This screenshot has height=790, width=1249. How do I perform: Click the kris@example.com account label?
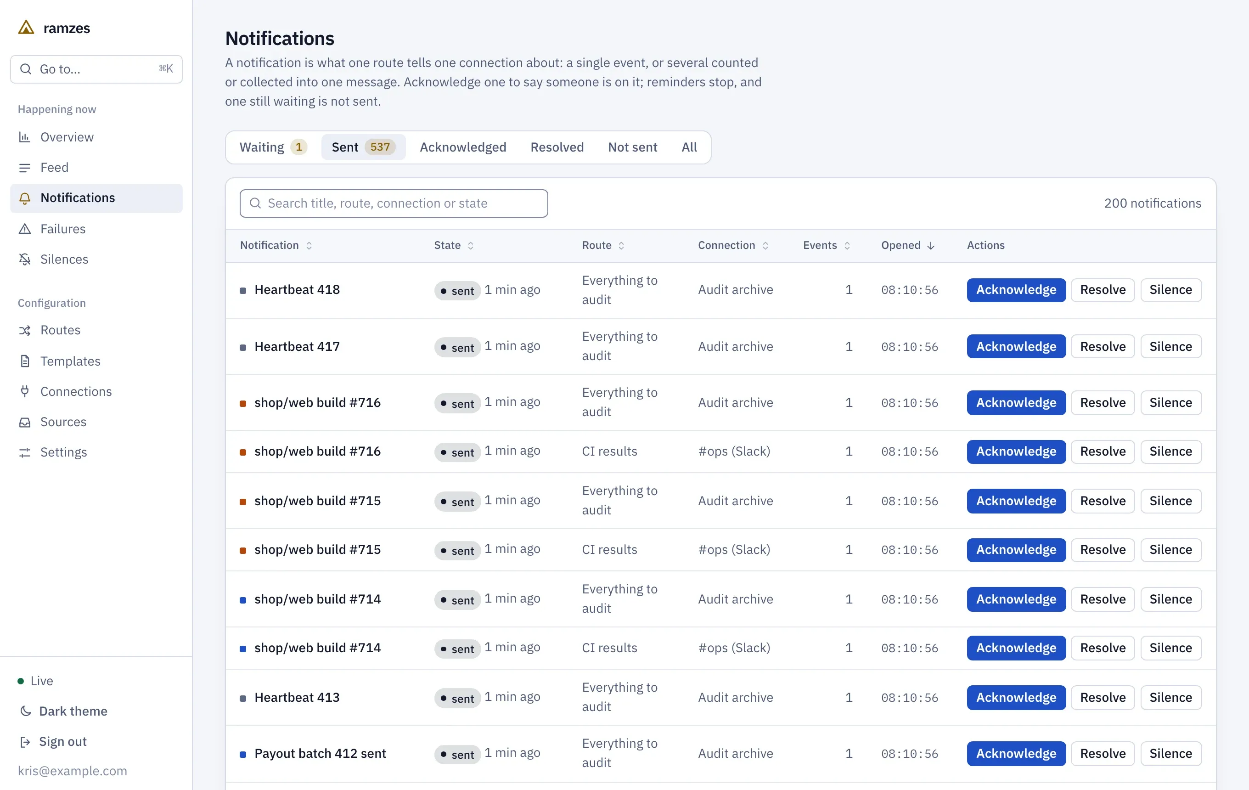click(72, 771)
